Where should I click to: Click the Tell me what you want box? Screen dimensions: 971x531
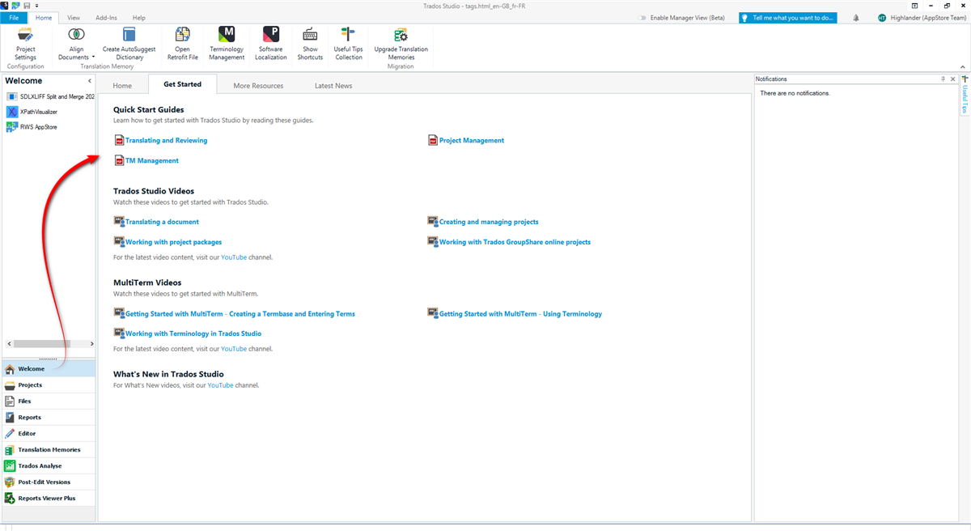tap(787, 17)
